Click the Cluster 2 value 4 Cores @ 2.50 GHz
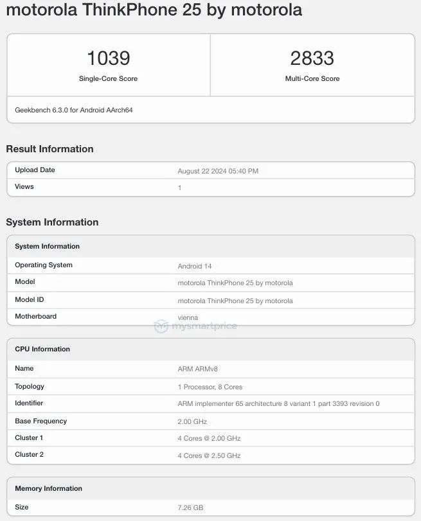 209,455
